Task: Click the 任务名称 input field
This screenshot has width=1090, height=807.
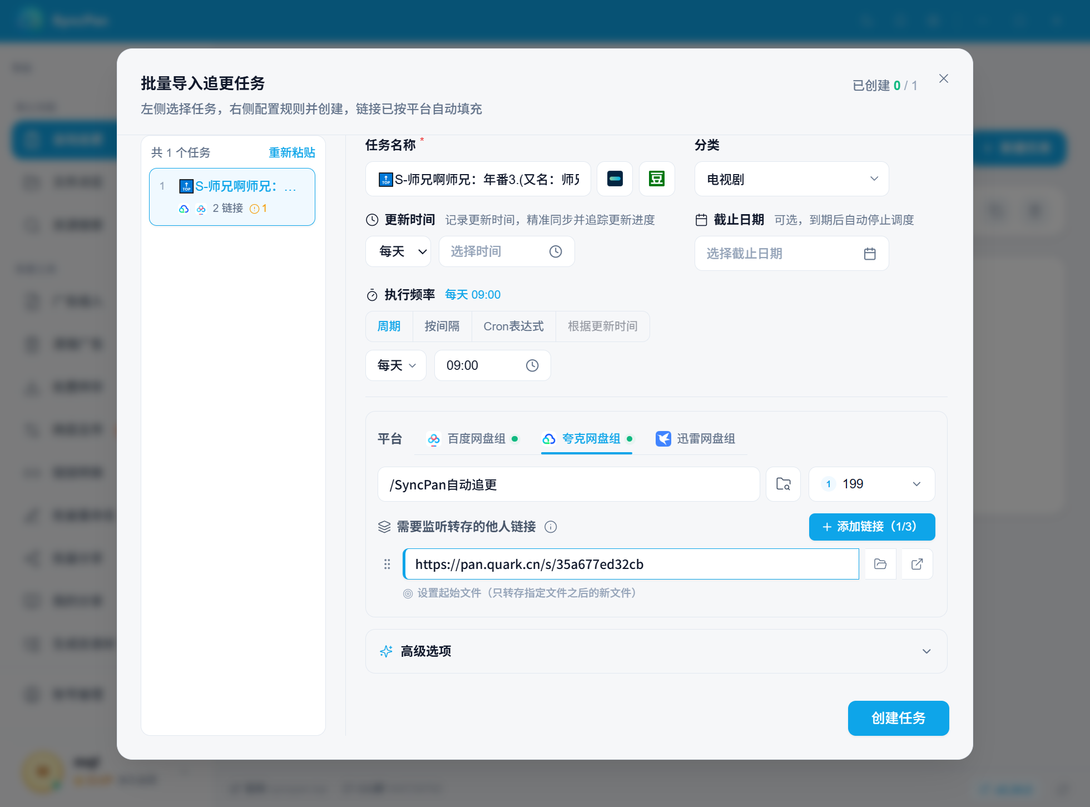Action: [478, 179]
